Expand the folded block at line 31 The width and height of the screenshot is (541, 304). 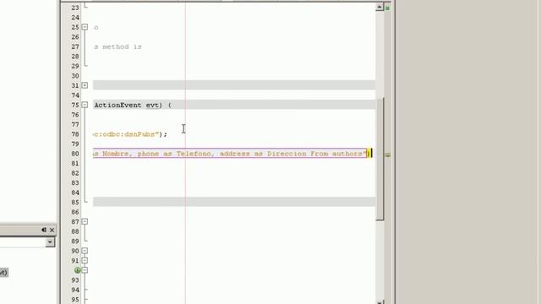pyautogui.click(x=85, y=85)
